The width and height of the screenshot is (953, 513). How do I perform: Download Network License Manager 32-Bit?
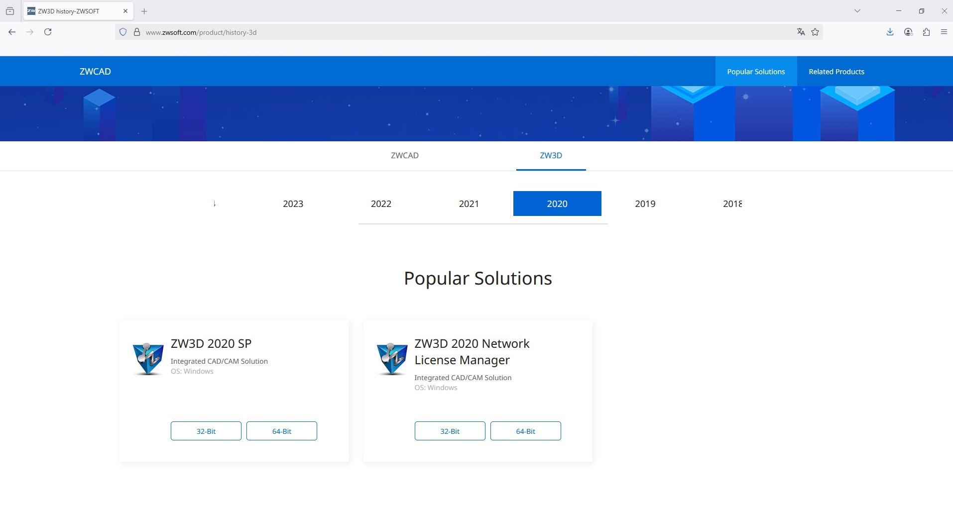pos(450,431)
